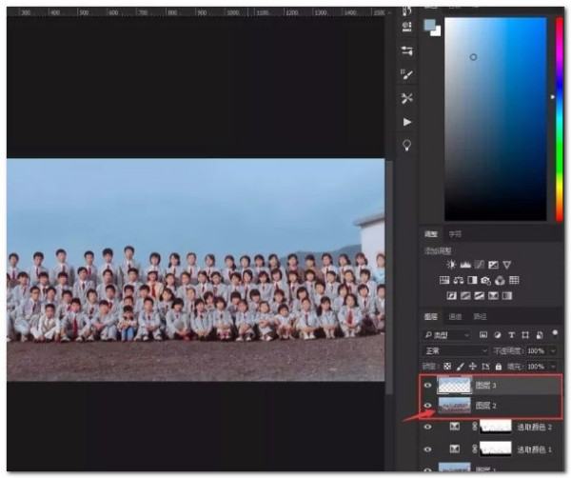Add an Exposure adjustment
The width and height of the screenshot is (571, 478).
[493, 265]
